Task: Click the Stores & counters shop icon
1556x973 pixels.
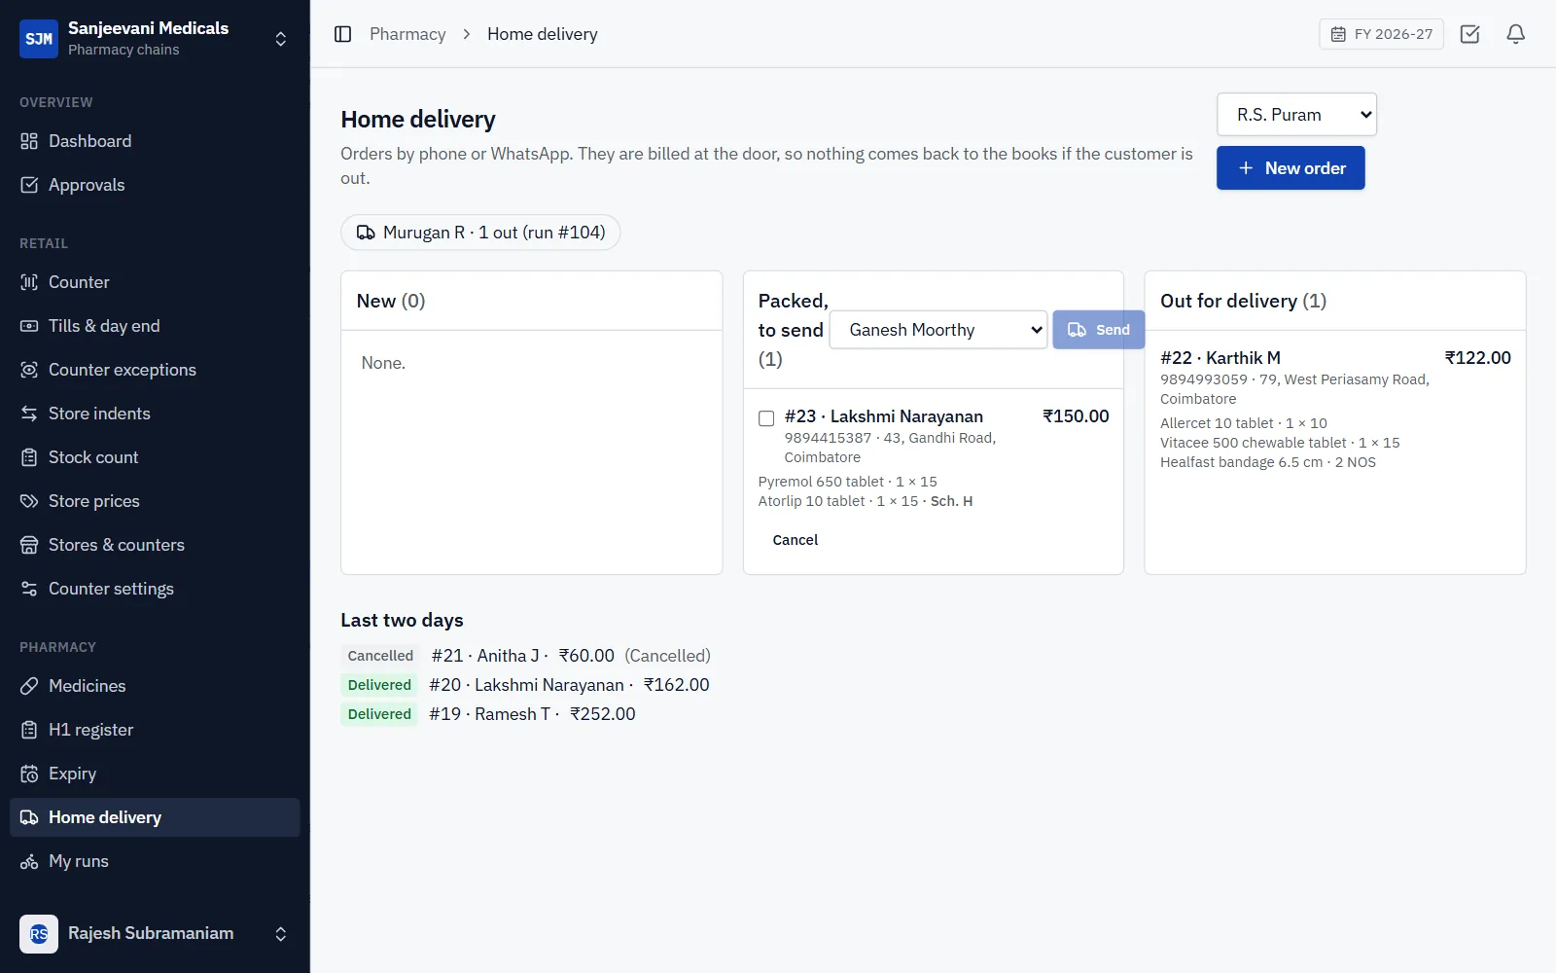Action: click(29, 545)
